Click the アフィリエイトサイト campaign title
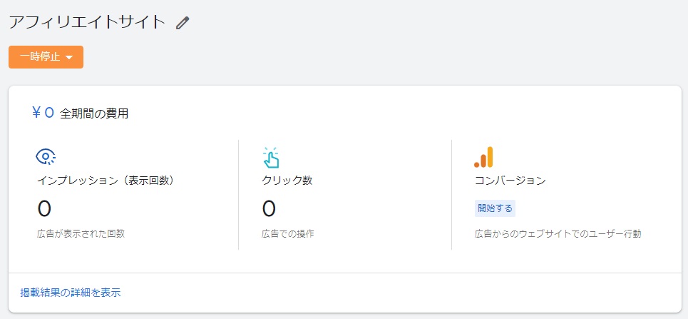688x319 pixels. tap(87, 22)
